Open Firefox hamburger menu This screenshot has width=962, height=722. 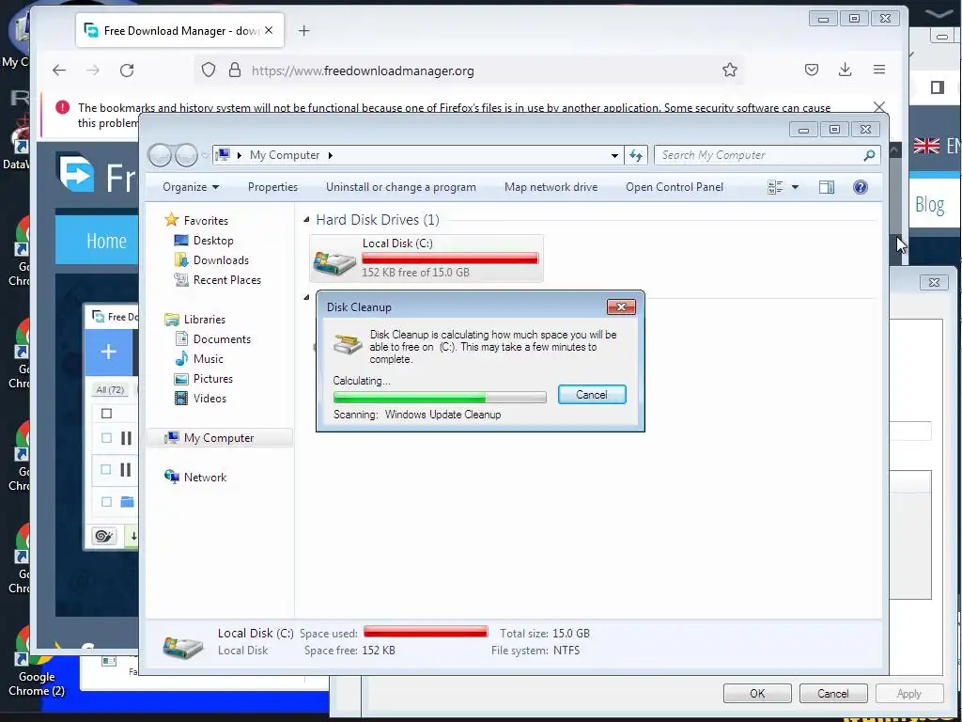tap(879, 70)
